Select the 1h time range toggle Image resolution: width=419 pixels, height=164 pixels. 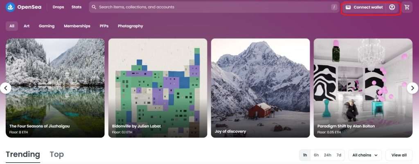[305, 155]
